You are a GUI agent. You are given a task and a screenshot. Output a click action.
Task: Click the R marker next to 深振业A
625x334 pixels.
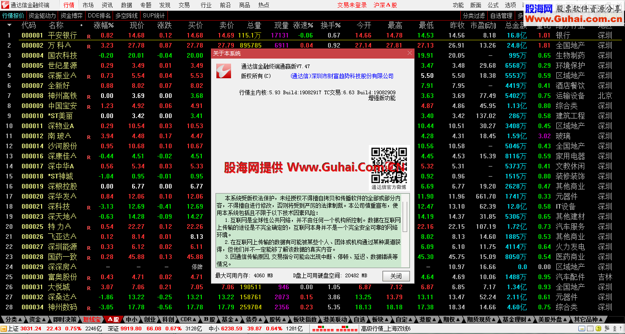click(x=89, y=76)
